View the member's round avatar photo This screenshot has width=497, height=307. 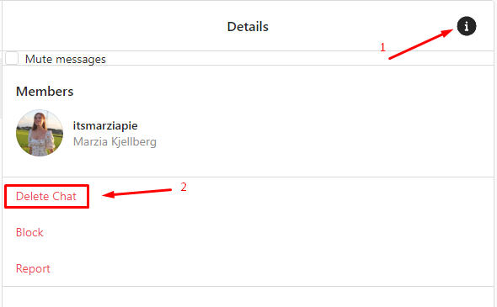(40, 133)
